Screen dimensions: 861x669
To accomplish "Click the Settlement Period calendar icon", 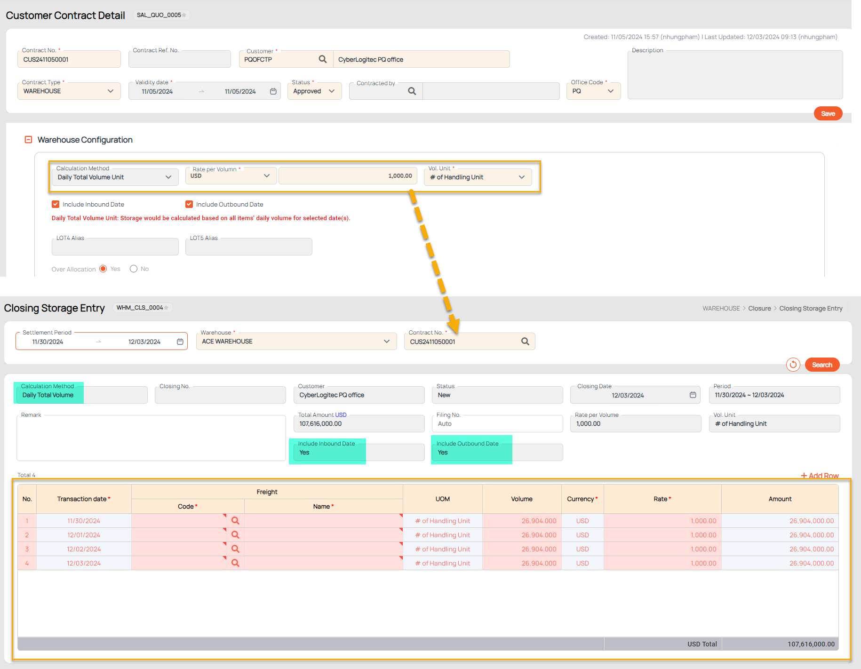I will tap(180, 342).
